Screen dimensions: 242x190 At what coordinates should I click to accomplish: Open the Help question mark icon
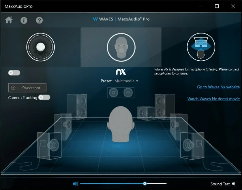[x=39, y=20]
